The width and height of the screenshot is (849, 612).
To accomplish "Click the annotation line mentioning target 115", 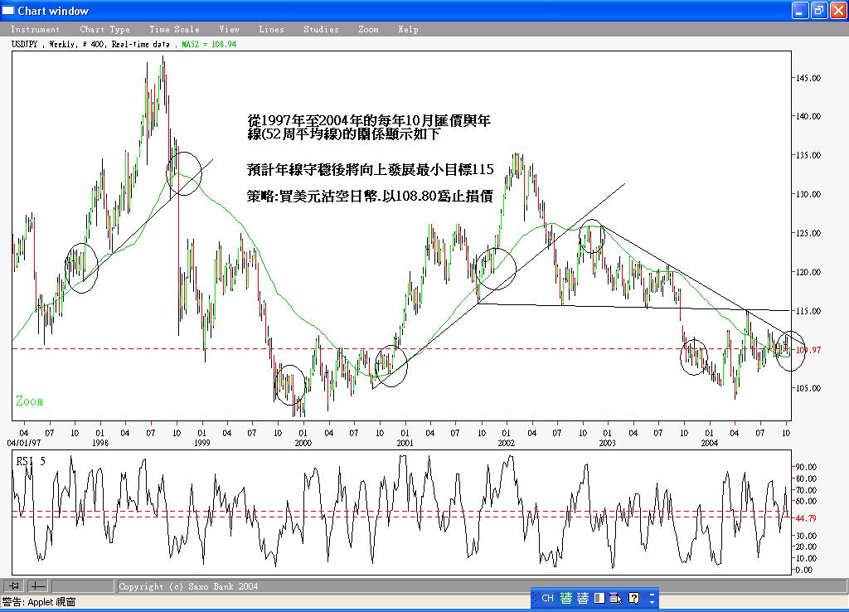I will coord(371,169).
